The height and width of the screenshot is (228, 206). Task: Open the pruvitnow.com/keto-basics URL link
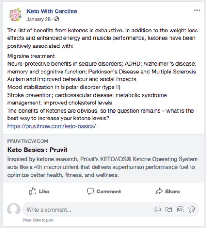(x=51, y=126)
